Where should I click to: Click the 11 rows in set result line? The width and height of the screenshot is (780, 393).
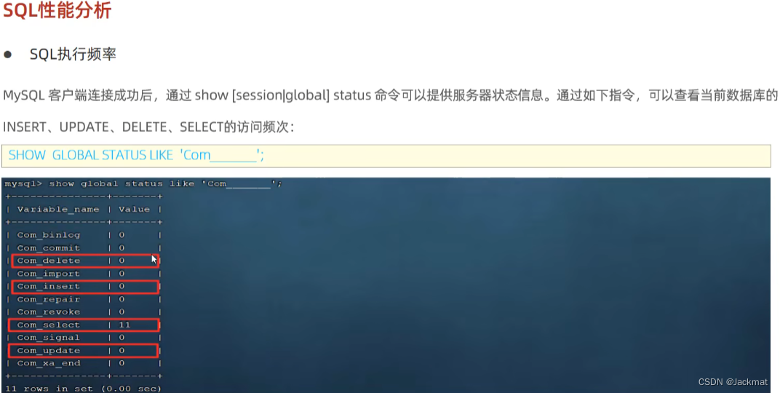pos(83,389)
